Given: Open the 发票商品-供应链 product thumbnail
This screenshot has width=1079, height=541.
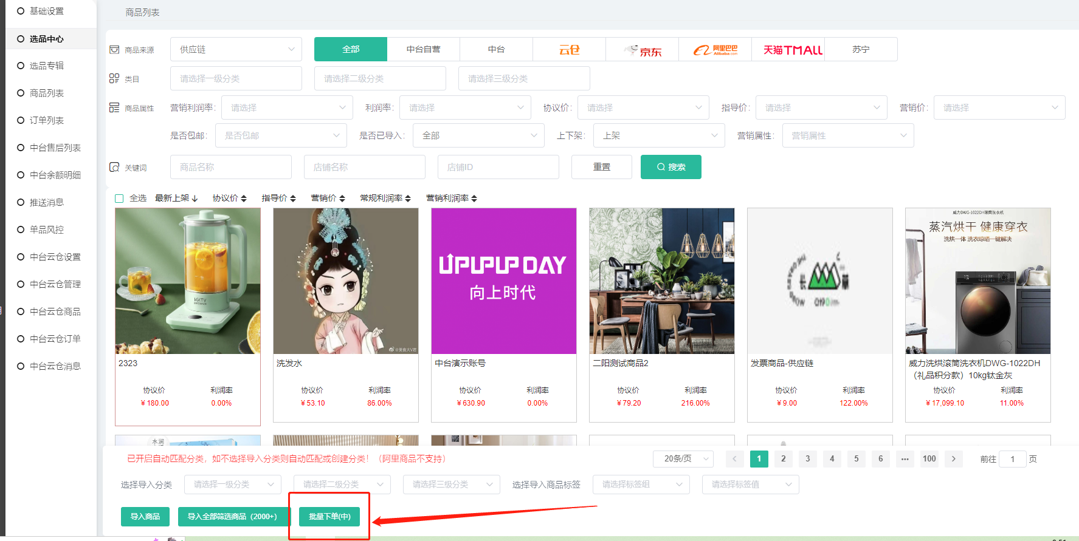Looking at the screenshot, I should pos(820,281).
